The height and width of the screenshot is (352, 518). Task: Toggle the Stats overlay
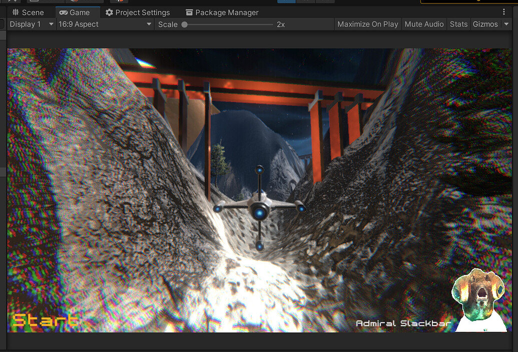point(458,24)
